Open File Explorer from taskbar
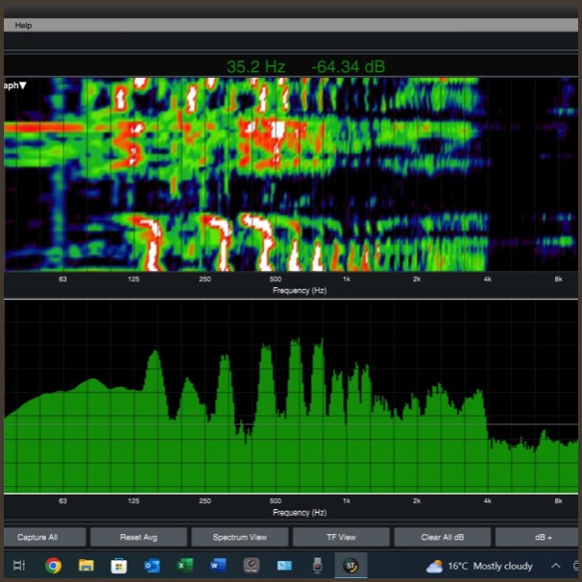This screenshot has height=582, width=582. pyautogui.click(x=85, y=566)
